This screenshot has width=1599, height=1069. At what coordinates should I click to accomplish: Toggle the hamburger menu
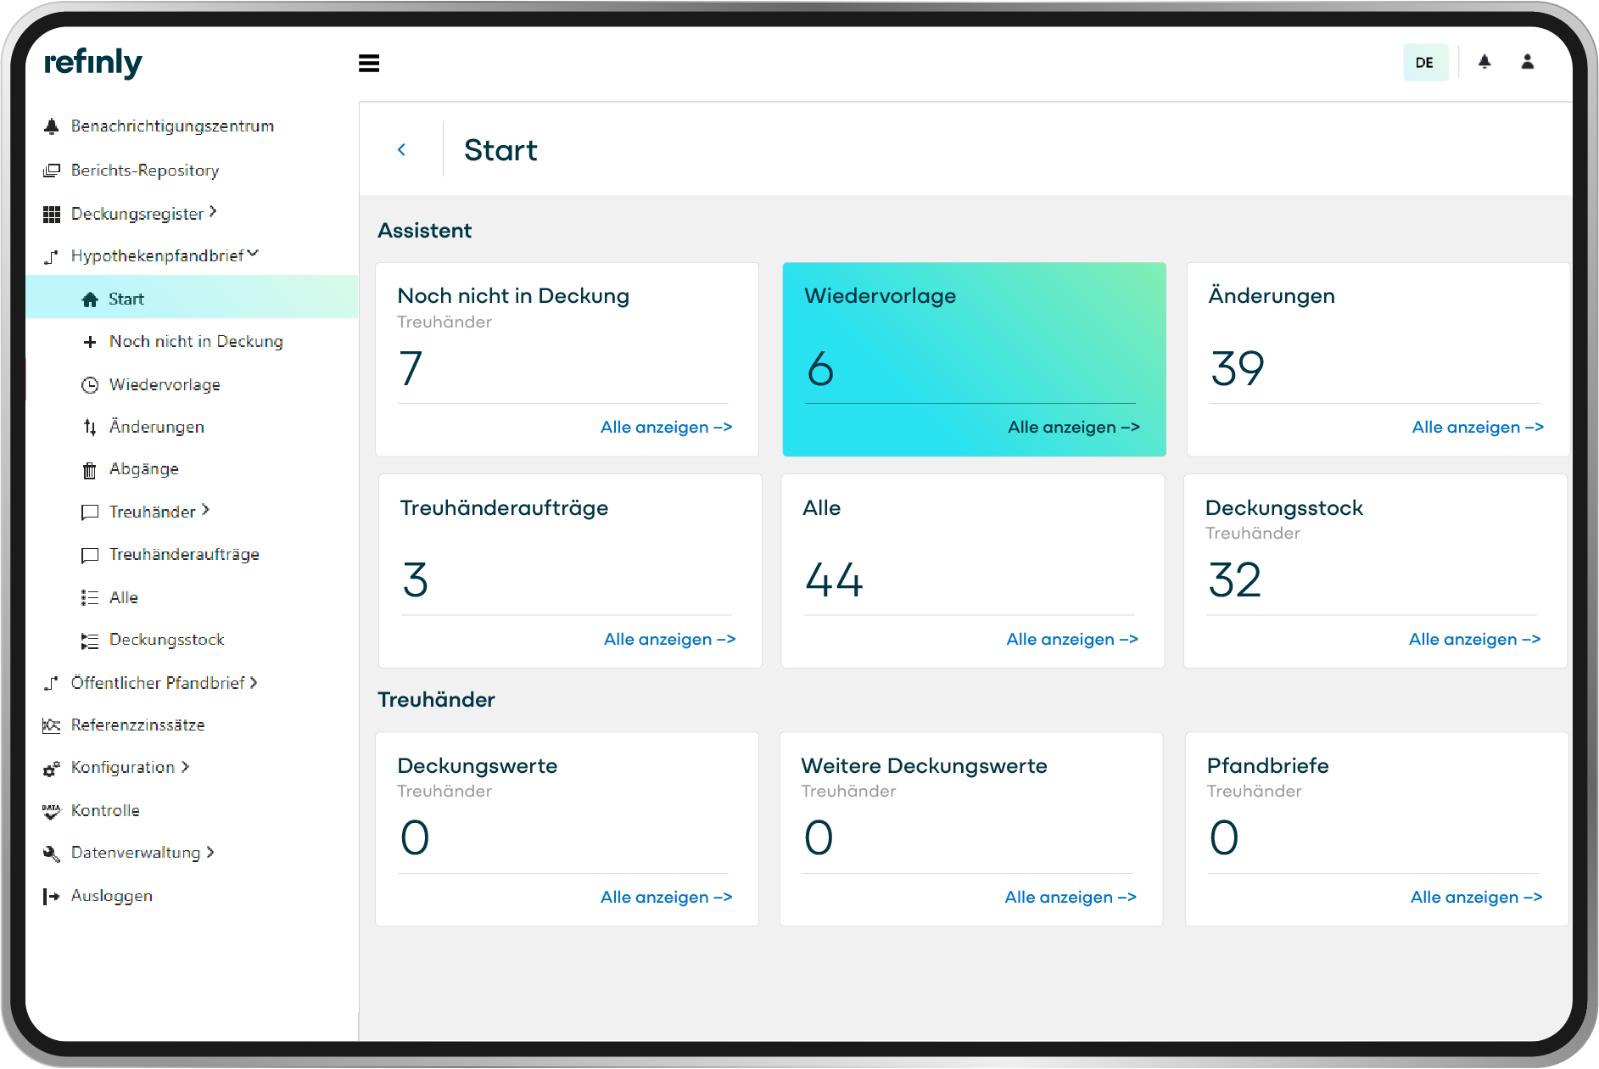pyautogui.click(x=369, y=63)
